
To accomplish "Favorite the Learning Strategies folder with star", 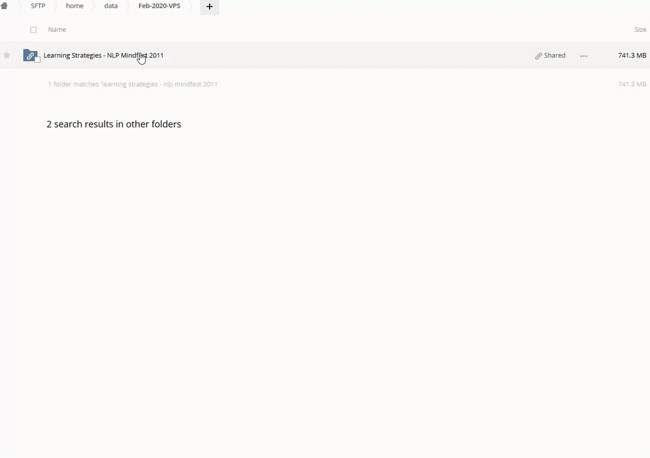I will [6, 55].
